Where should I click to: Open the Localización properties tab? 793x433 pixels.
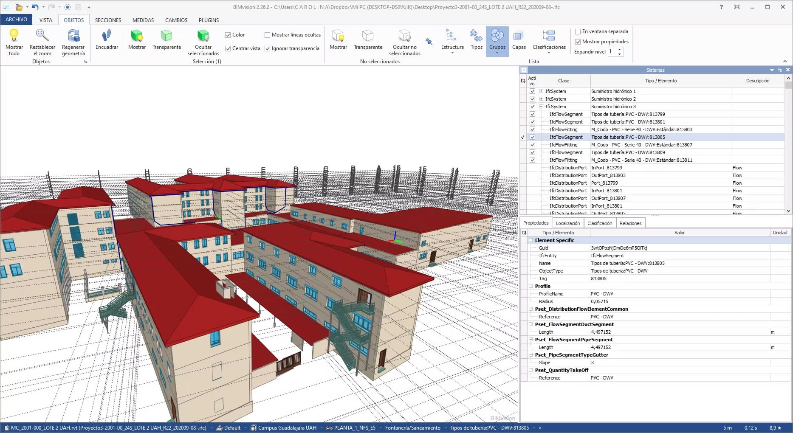click(567, 223)
